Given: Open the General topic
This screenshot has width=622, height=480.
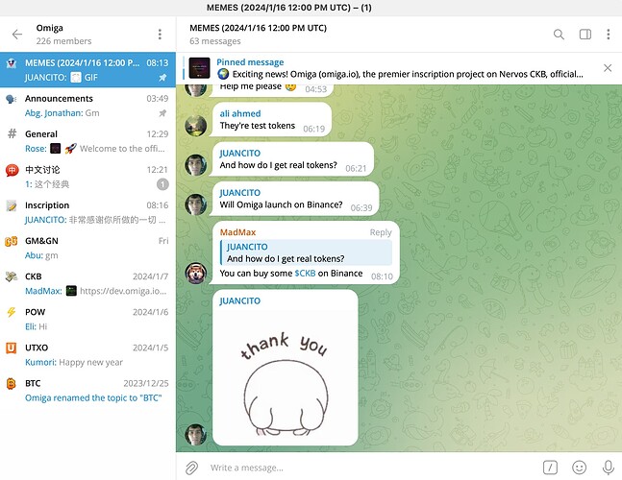Looking at the screenshot, I should pyautogui.click(x=87, y=141).
